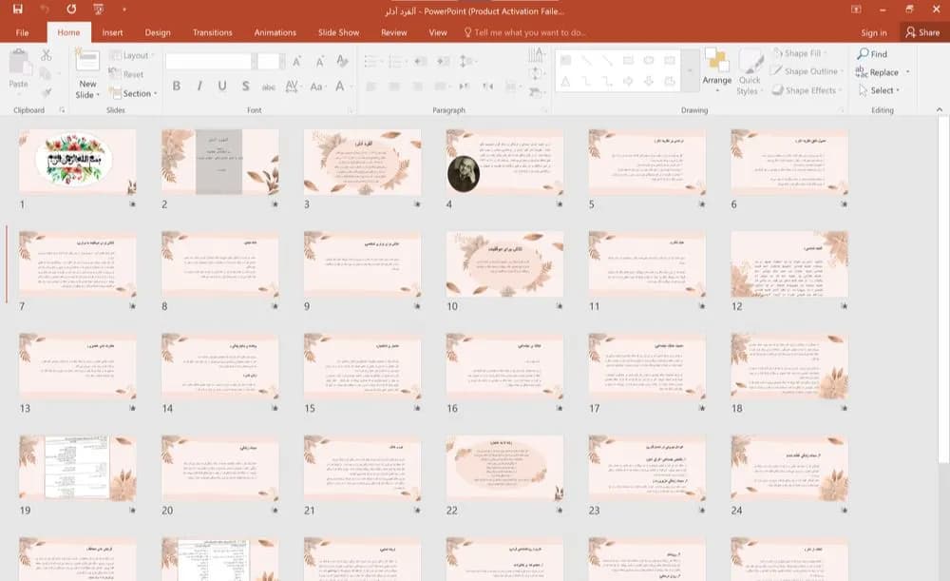Select slide 4 thumbnail with portrait photo
The image size is (950, 581).
[x=504, y=162]
